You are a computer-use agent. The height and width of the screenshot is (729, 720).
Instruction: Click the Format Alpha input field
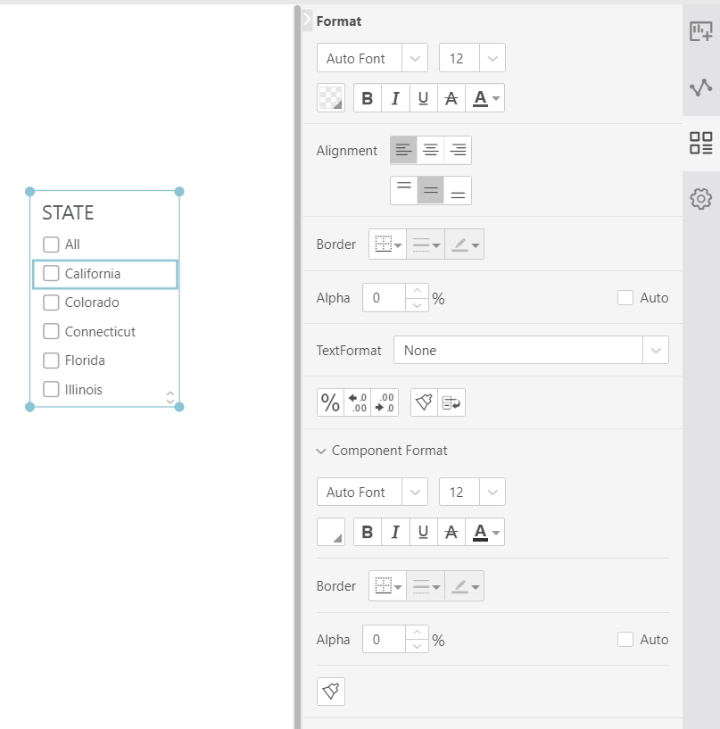384,298
